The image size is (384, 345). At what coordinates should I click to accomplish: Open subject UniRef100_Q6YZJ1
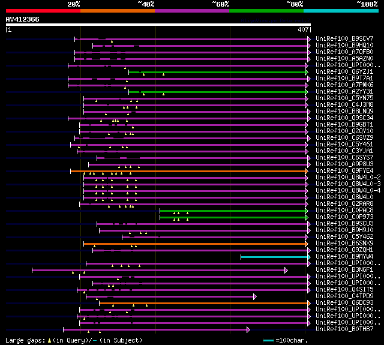tap(344, 71)
